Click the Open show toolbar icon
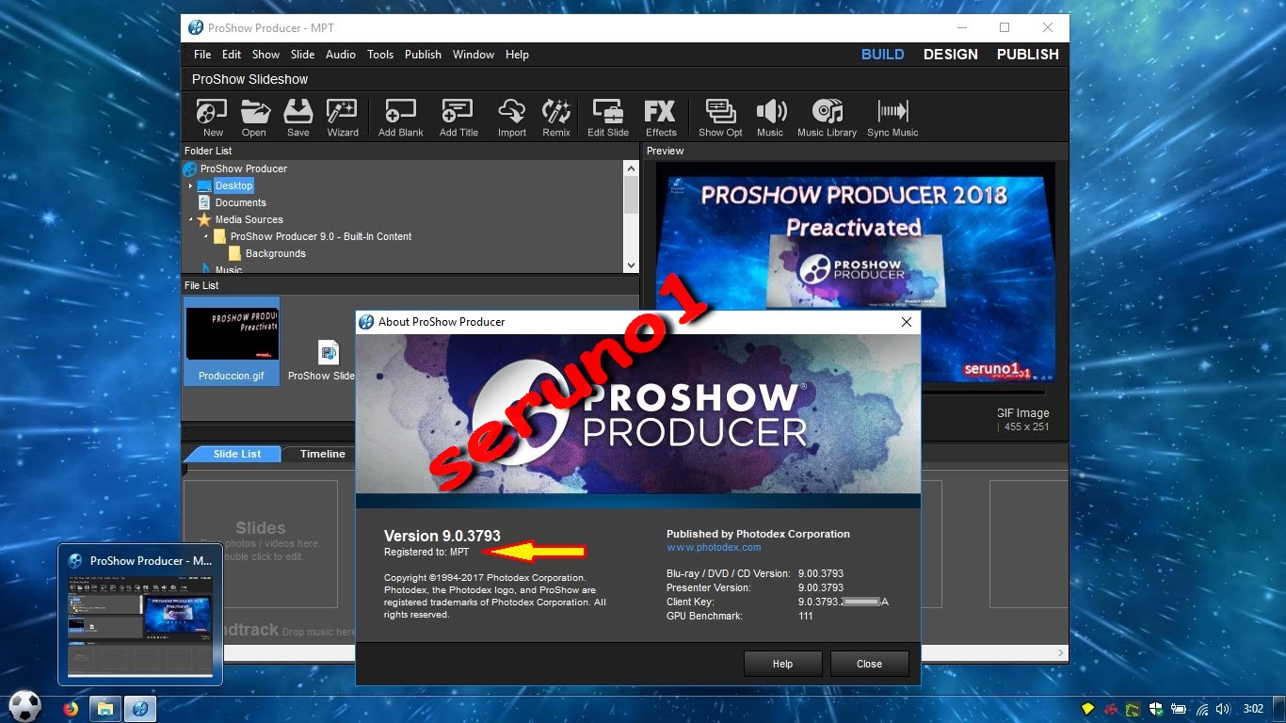 (254, 119)
